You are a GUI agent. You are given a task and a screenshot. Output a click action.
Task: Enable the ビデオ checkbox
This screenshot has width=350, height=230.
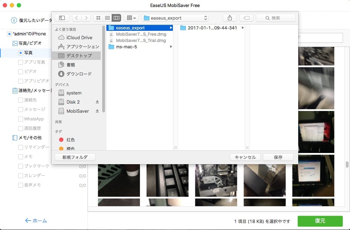(x=21, y=71)
